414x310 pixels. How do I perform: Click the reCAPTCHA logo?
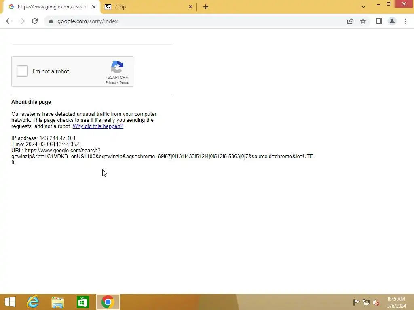(x=117, y=67)
